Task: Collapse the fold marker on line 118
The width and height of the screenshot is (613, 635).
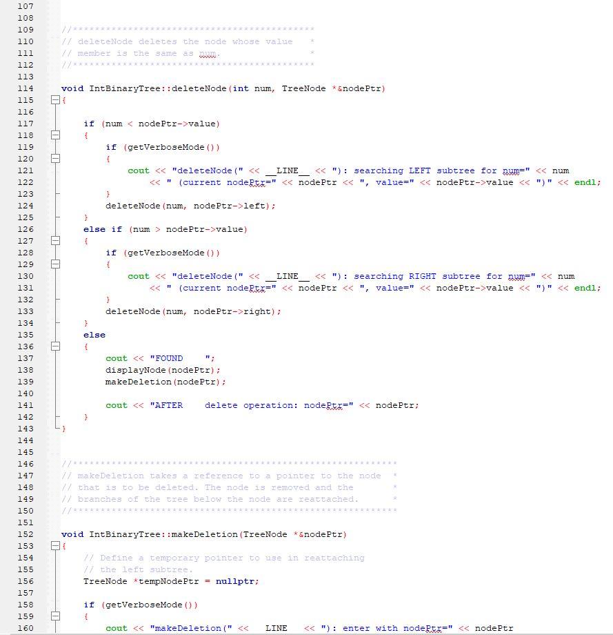Action: point(56,135)
